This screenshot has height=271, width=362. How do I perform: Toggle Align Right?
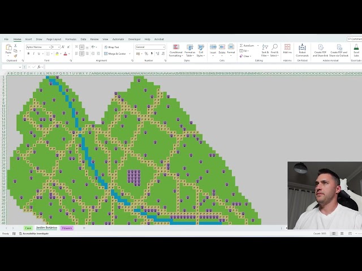[87, 54]
